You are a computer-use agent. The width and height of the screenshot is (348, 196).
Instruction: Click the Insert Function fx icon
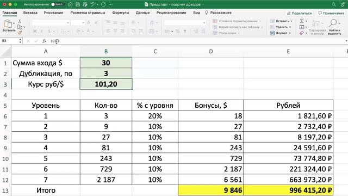45,41
